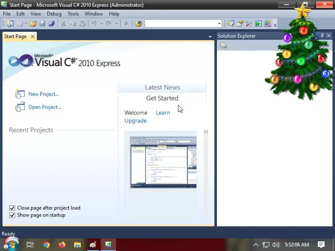Open the Tools menu

click(x=73, y=14)
